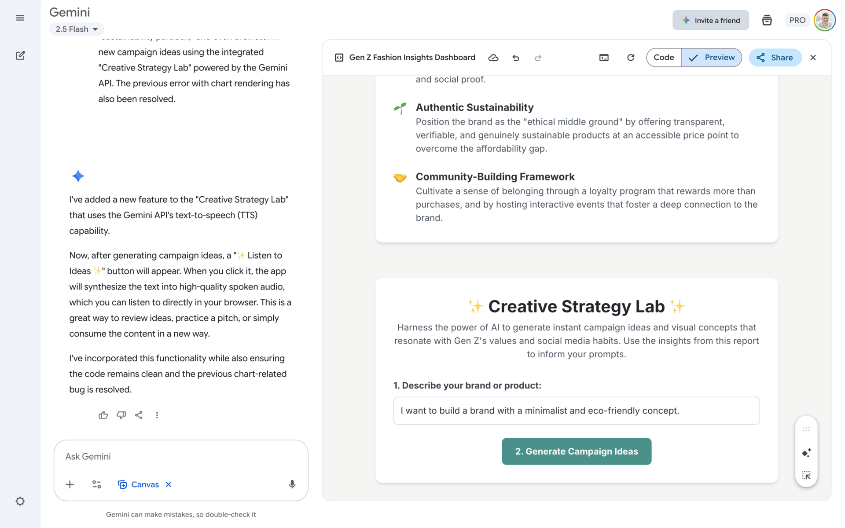The height and width of the screenshot is (528, 845).
Task: Close the canvas panel
Action: tap(813, 58)
